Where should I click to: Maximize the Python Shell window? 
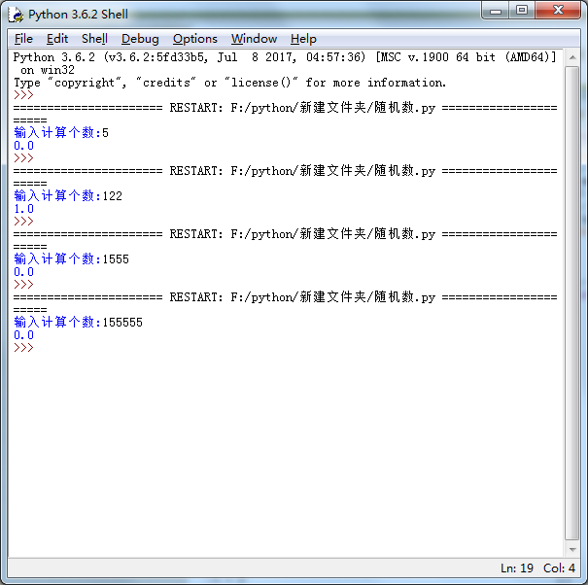click(522, 11)
